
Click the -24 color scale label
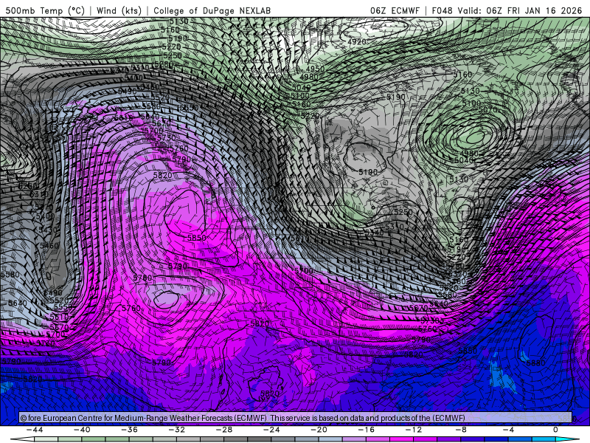coord(271,430)
